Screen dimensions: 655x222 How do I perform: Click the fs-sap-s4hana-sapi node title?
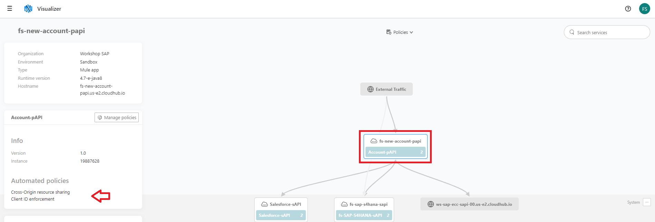coord(369,204)
